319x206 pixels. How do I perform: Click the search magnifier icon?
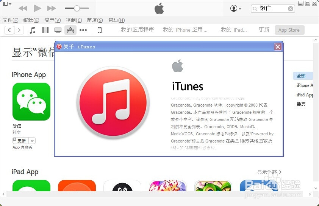255,9
